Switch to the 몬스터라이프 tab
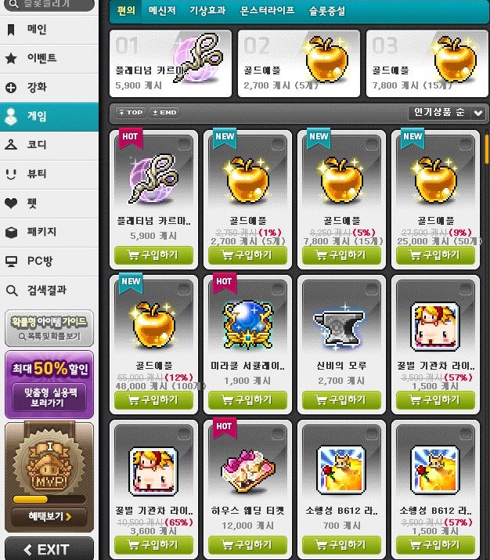490x560 pixels. pyautogui.click(x=267, y=11)
